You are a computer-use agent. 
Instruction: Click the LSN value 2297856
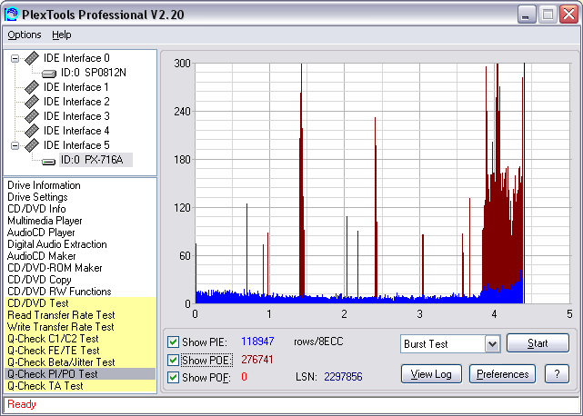pyautogui.click(x=343, y=377)
